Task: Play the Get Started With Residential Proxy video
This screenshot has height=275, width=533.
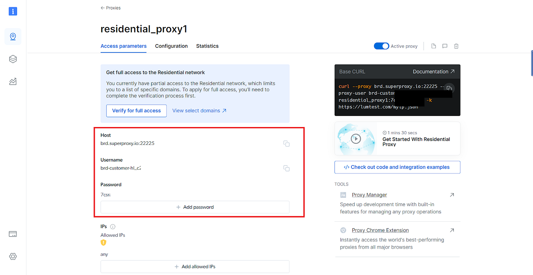Action: coord(356,138)
